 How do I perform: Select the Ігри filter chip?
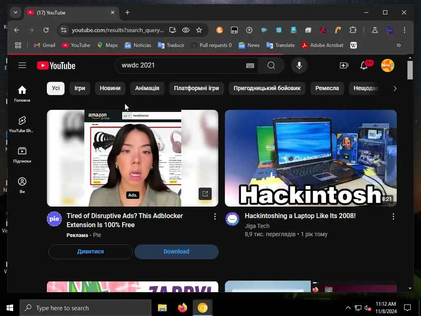point(80,88)
